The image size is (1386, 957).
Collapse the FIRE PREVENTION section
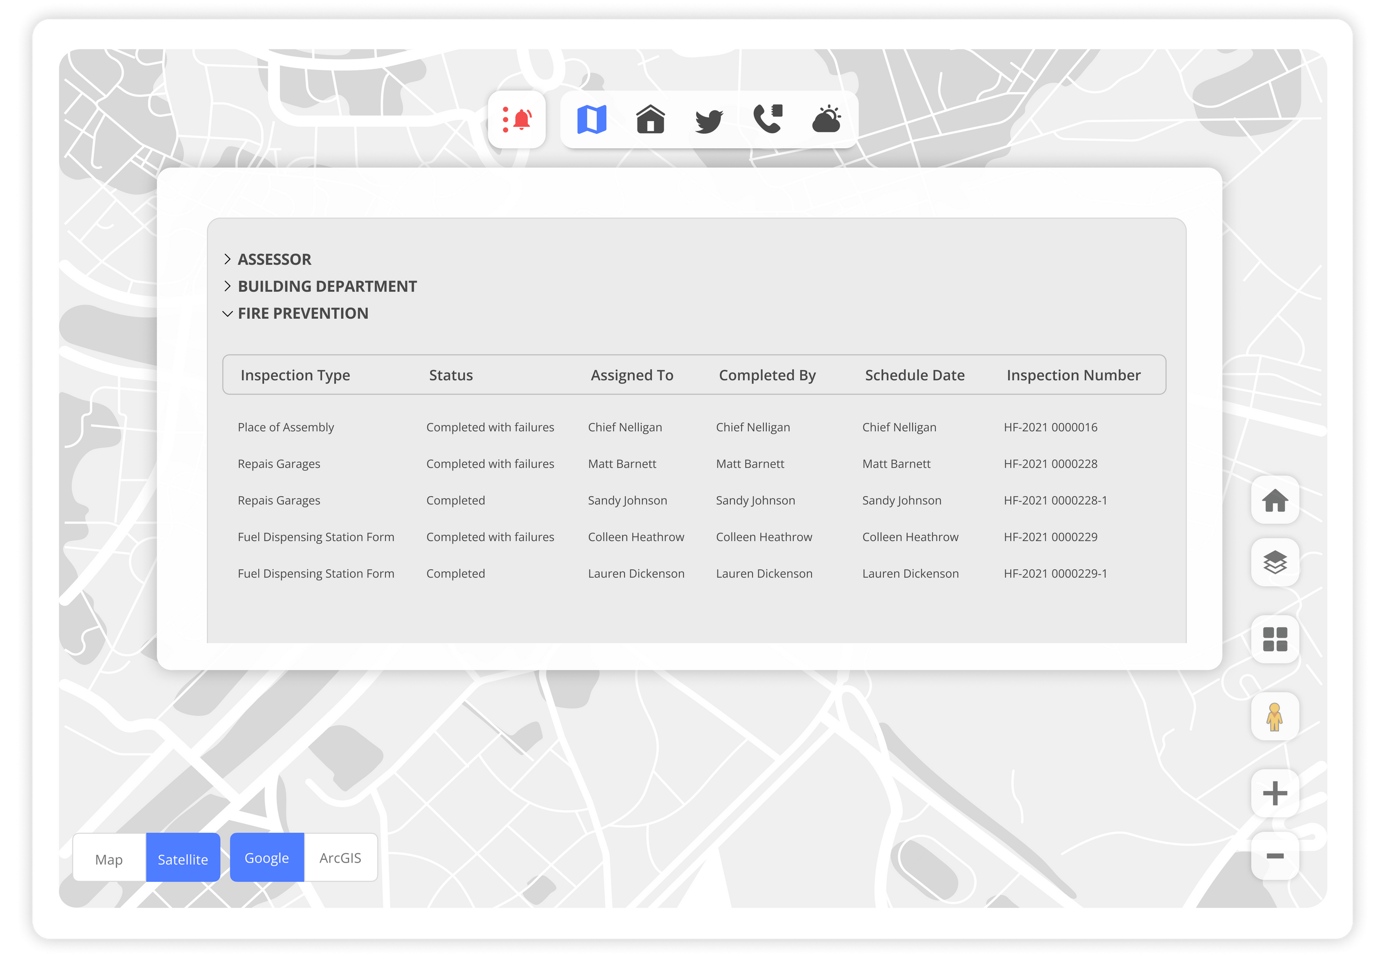(x=303, y=313)
